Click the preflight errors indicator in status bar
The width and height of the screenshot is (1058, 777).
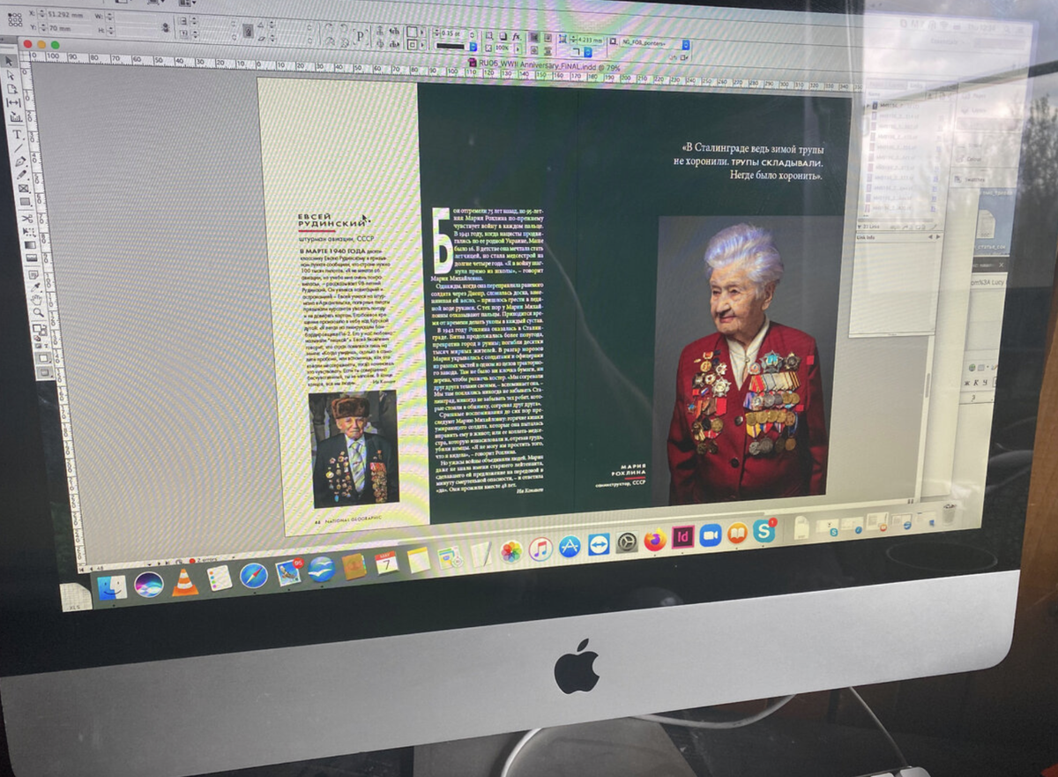(x=205, y=560)
